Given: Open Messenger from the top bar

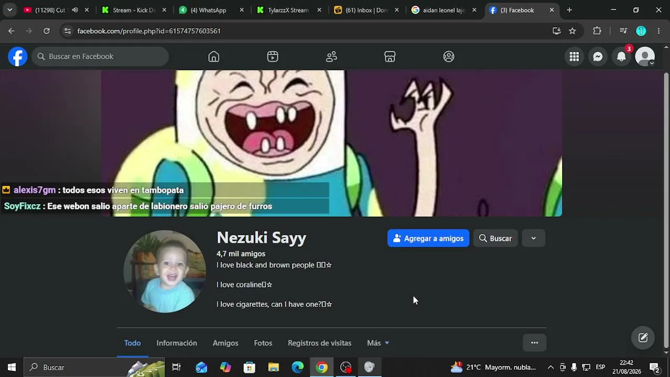Looking at the screenshot, I should click(598, 57).
